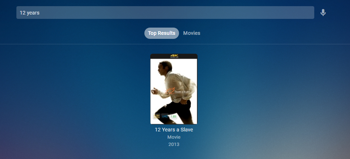Viewport: 350px width, 159px height.
Task: Click the 1.85 aspect ratio badge
Action: pyautogui.click(x=173, y=116)
